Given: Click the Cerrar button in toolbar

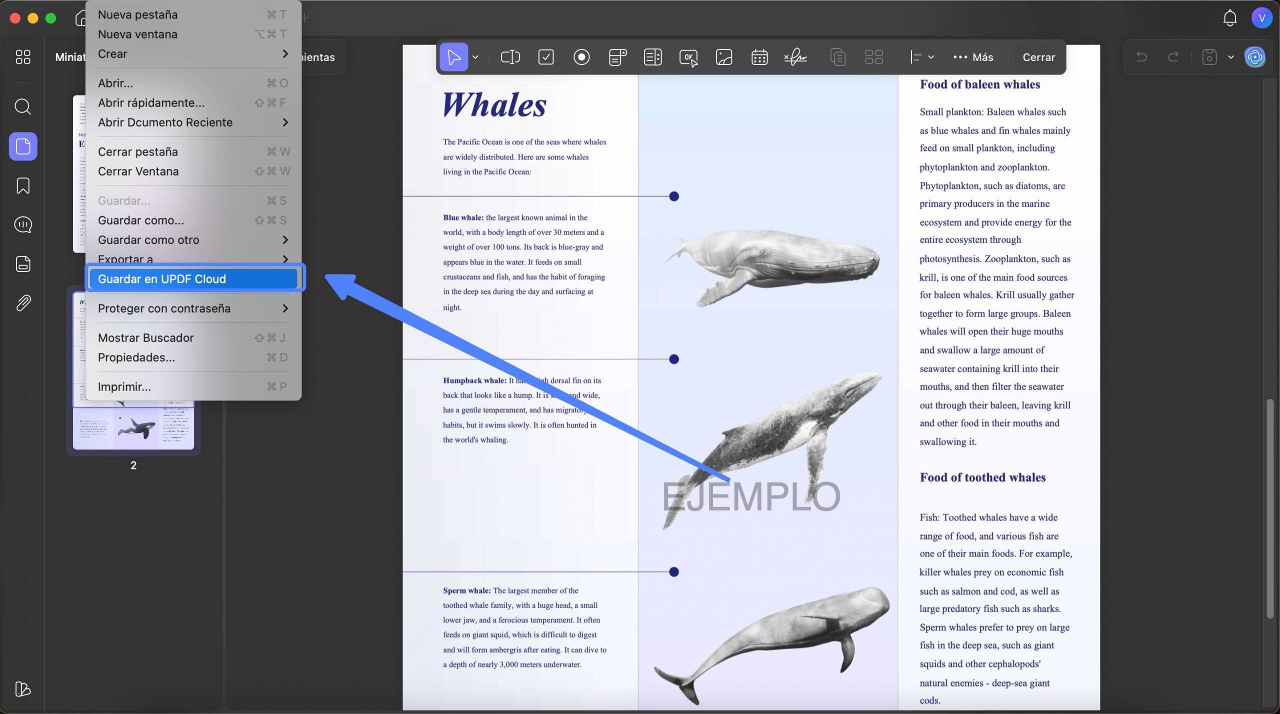Looking at the screenshot, I should click(1038, 57).
